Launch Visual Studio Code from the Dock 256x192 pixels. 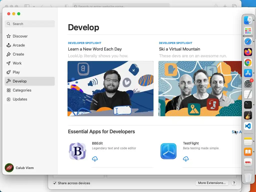pyautogui.click(x=248, y=126)
